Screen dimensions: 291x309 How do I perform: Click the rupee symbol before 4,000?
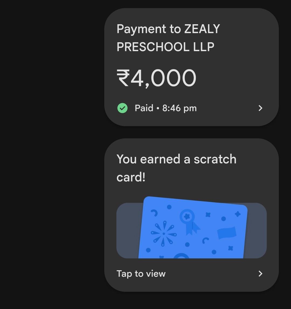pos(123,78)
